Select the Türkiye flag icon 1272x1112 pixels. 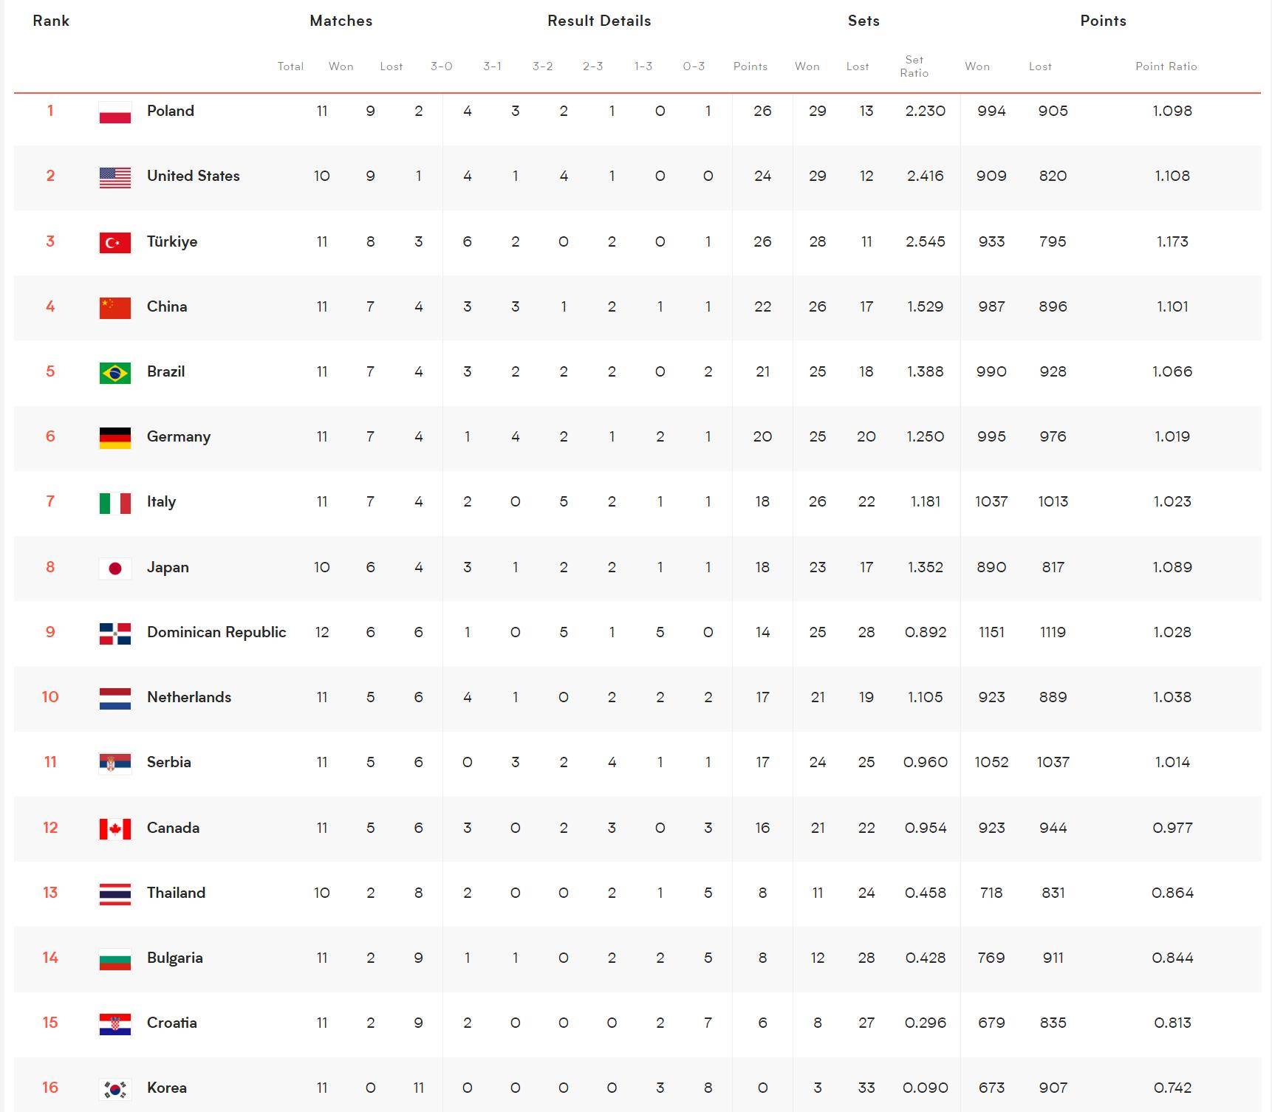(x=115, y=242)
